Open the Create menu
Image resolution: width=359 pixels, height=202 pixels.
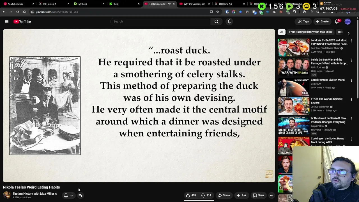322,22
